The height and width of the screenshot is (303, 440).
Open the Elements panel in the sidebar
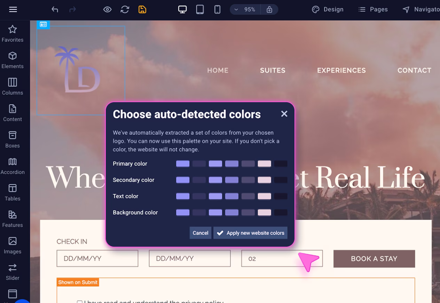tap(13, 59)
